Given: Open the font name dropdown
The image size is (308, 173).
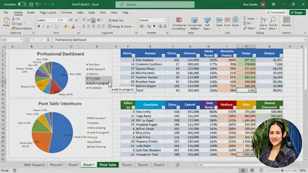Looking at the screenshot, I should [x=58, y=20].
